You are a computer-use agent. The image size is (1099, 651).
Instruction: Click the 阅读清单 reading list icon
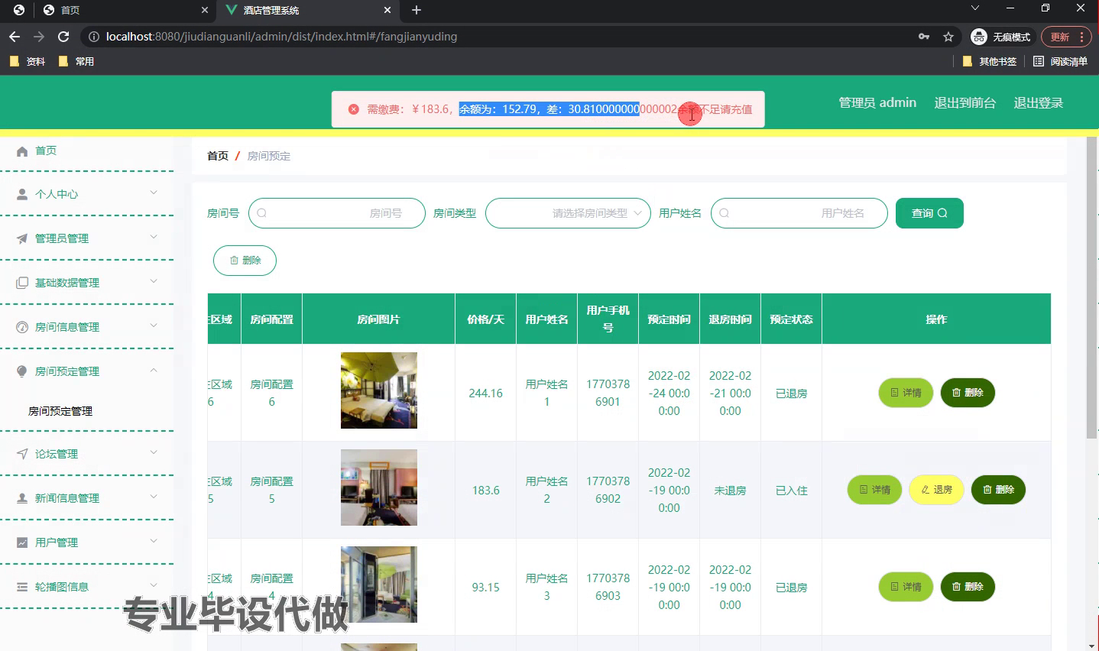click(1039, 61)
